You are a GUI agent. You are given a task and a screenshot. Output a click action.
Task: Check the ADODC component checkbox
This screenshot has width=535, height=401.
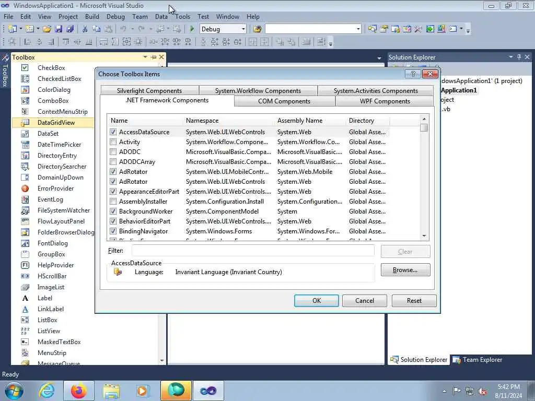(113, 152)
